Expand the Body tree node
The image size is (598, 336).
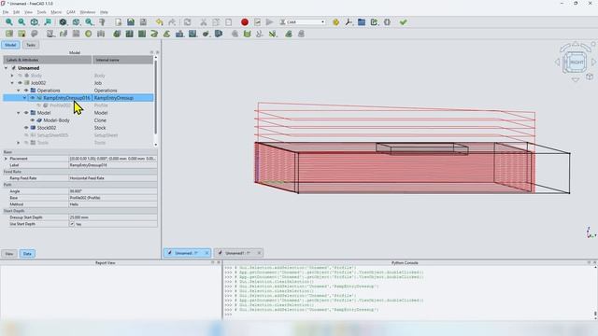pos(12,76)
